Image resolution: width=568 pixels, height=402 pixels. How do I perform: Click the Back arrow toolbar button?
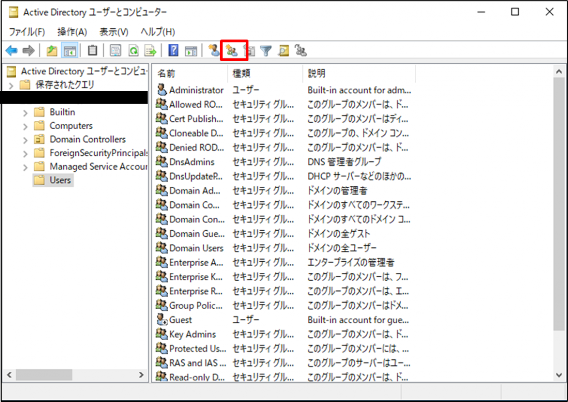tap(12, 50)
